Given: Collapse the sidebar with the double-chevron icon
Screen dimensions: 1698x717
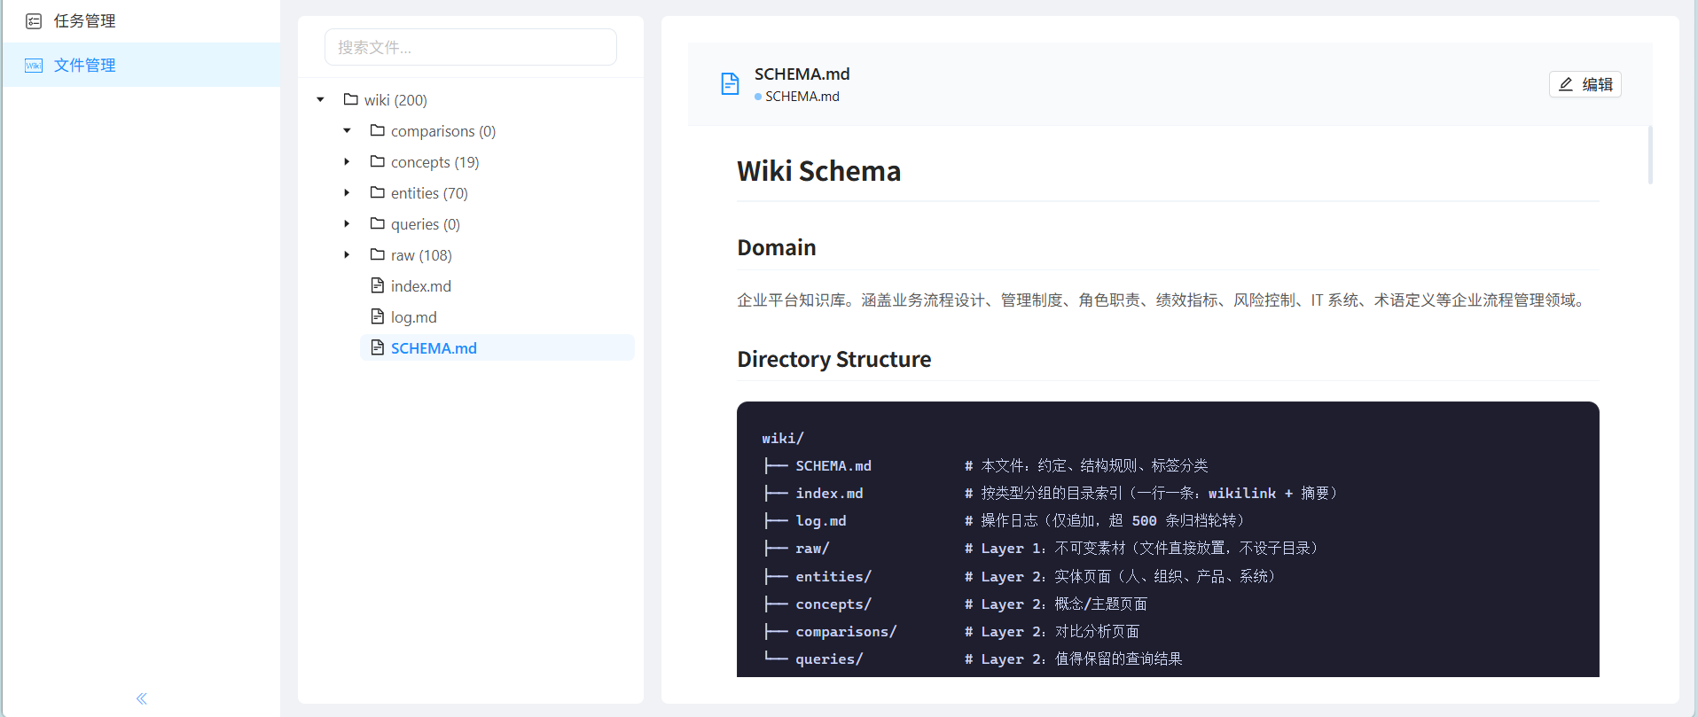Looking at the screenshot, I should tap(142, 698).
